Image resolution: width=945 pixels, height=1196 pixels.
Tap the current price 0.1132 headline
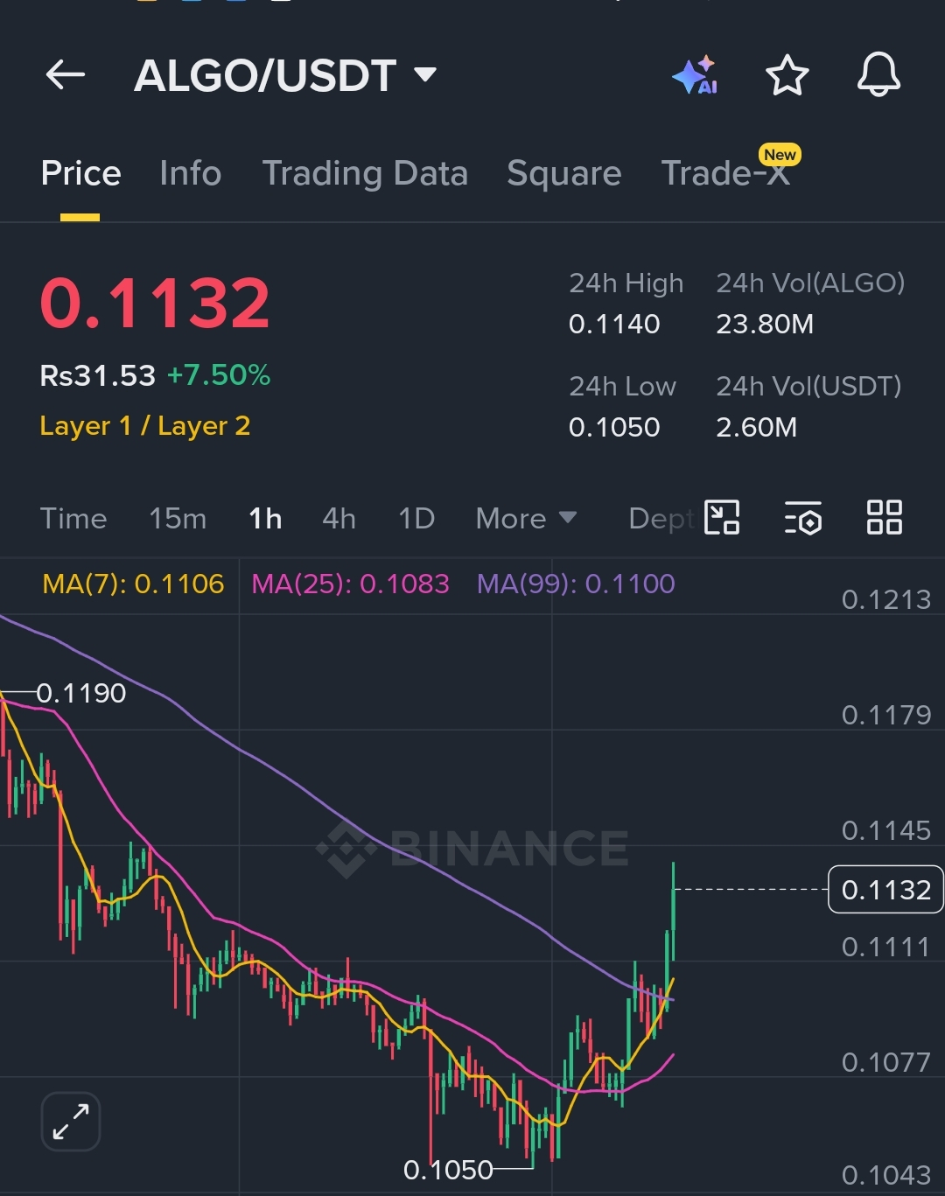coord(155,303)
